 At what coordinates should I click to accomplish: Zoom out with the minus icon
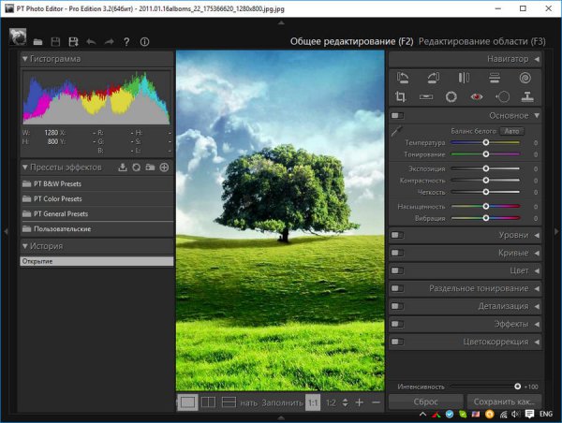click(376, 402)
